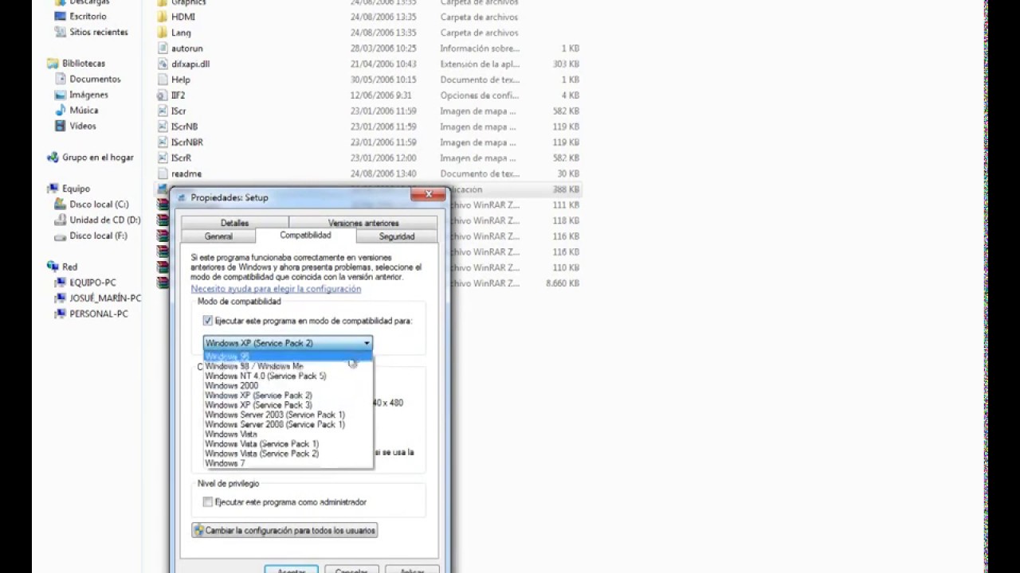Select the Compatibilidad tab

click(x=305, y=236)
